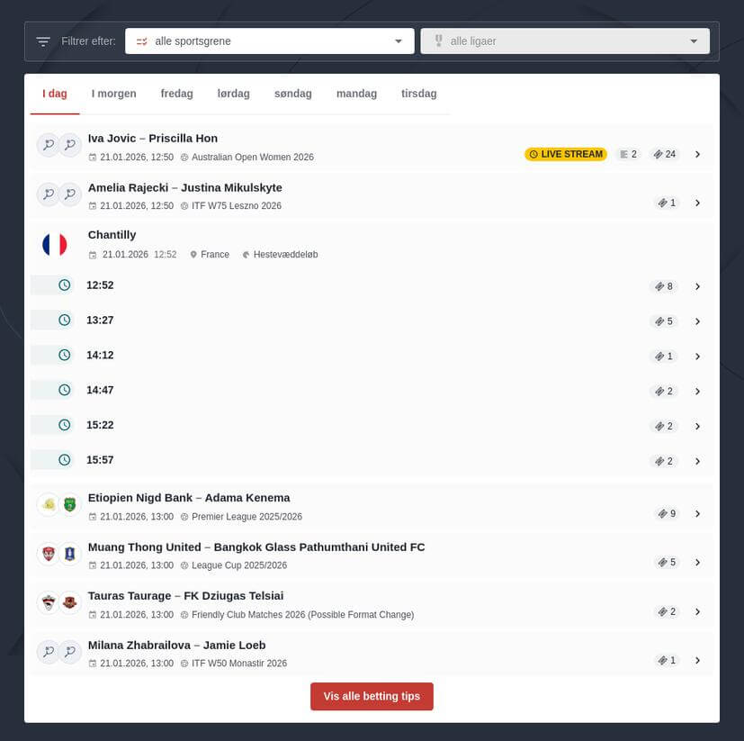Click the 'Vis alle betting tips' button
This screenshot has width=744, height=741.
coord(372,696)
